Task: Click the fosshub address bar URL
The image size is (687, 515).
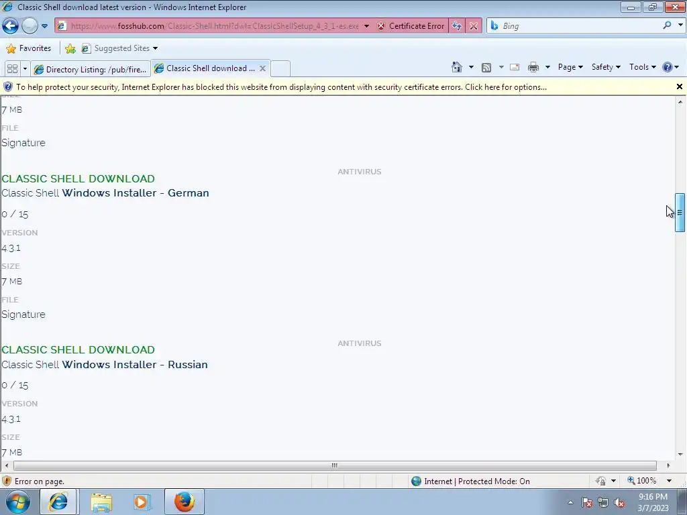Action: coord(215,26)
